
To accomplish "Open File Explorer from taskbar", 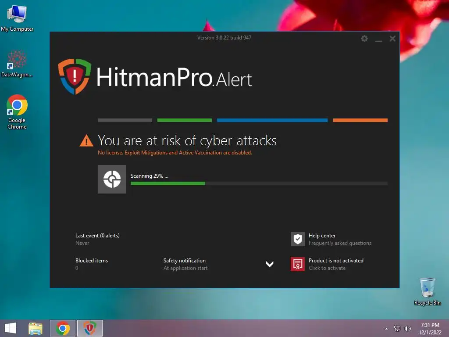I will (x=36, y=328).
